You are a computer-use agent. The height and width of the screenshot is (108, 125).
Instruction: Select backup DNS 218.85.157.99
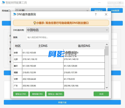84,72
